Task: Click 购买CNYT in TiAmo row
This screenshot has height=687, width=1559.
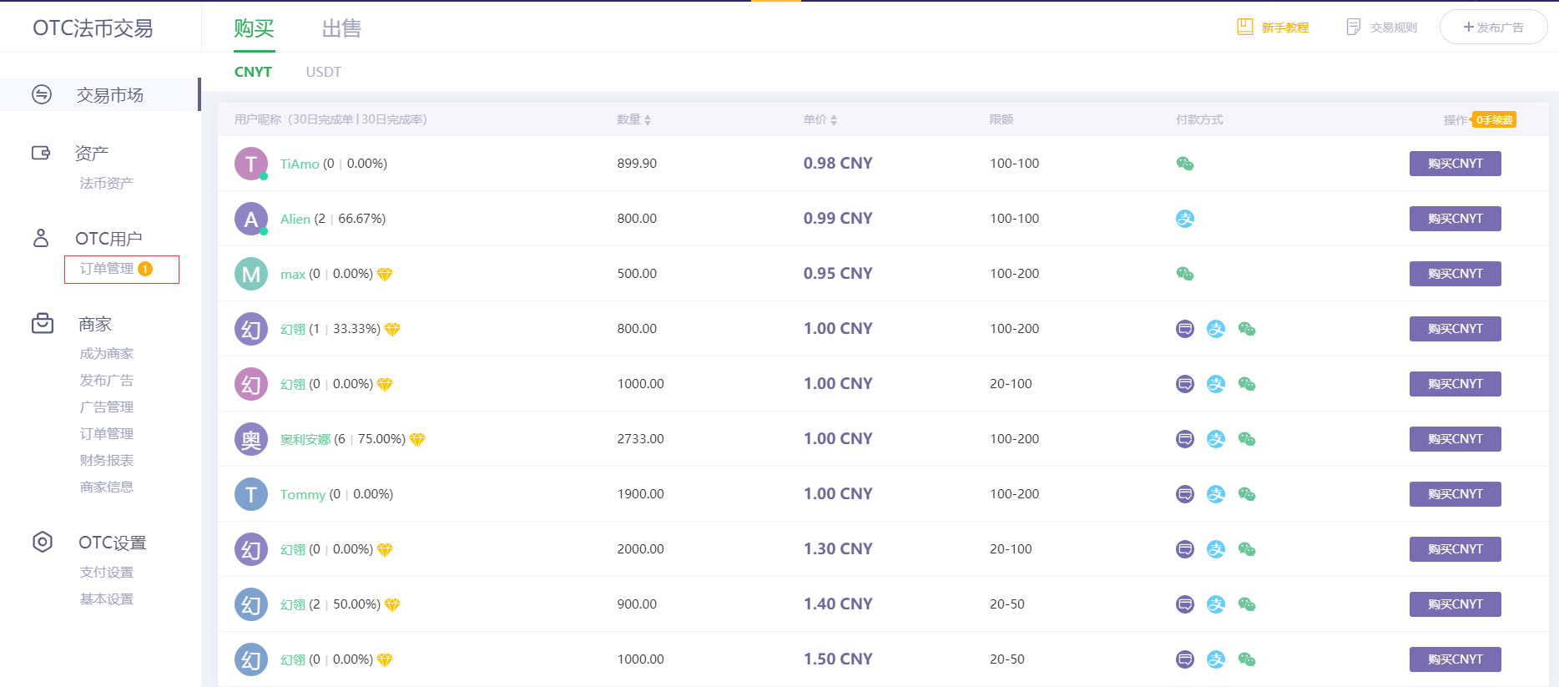Action: pyautogui.click(x=1455, y=164)
